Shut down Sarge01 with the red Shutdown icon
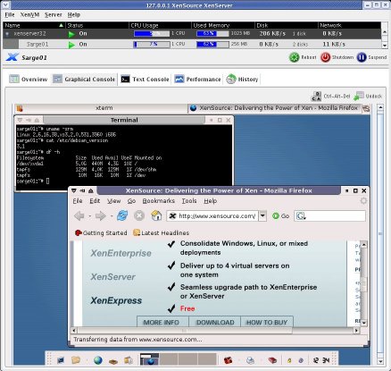Image resolution: width=391 pixels, height=371 pixels. click(x=325, y=57)
